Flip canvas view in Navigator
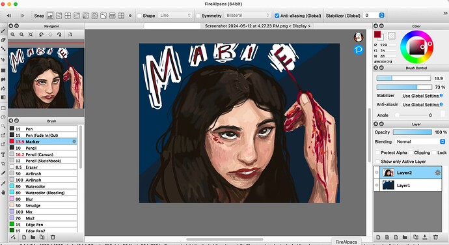 (70, 35)
